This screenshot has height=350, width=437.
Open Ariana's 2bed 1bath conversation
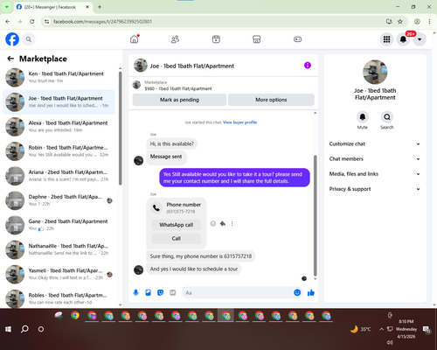pyautogui.click(x=59, y=176)
